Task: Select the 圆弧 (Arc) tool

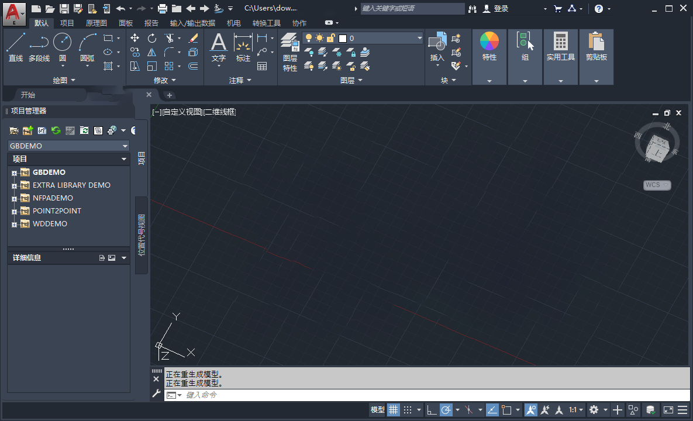Action: click(x=87, y=48)
